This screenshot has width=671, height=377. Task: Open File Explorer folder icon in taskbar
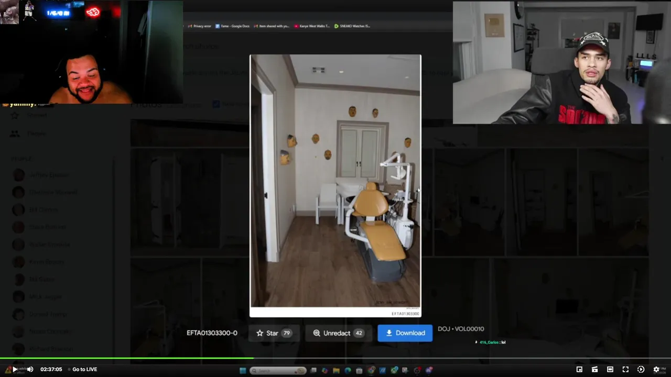coord(336,371)
